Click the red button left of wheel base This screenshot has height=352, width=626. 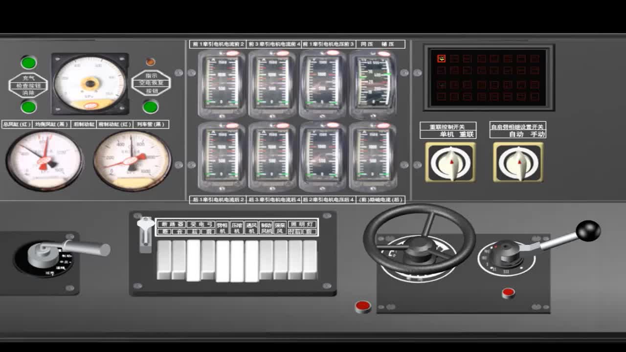(363, 306)
